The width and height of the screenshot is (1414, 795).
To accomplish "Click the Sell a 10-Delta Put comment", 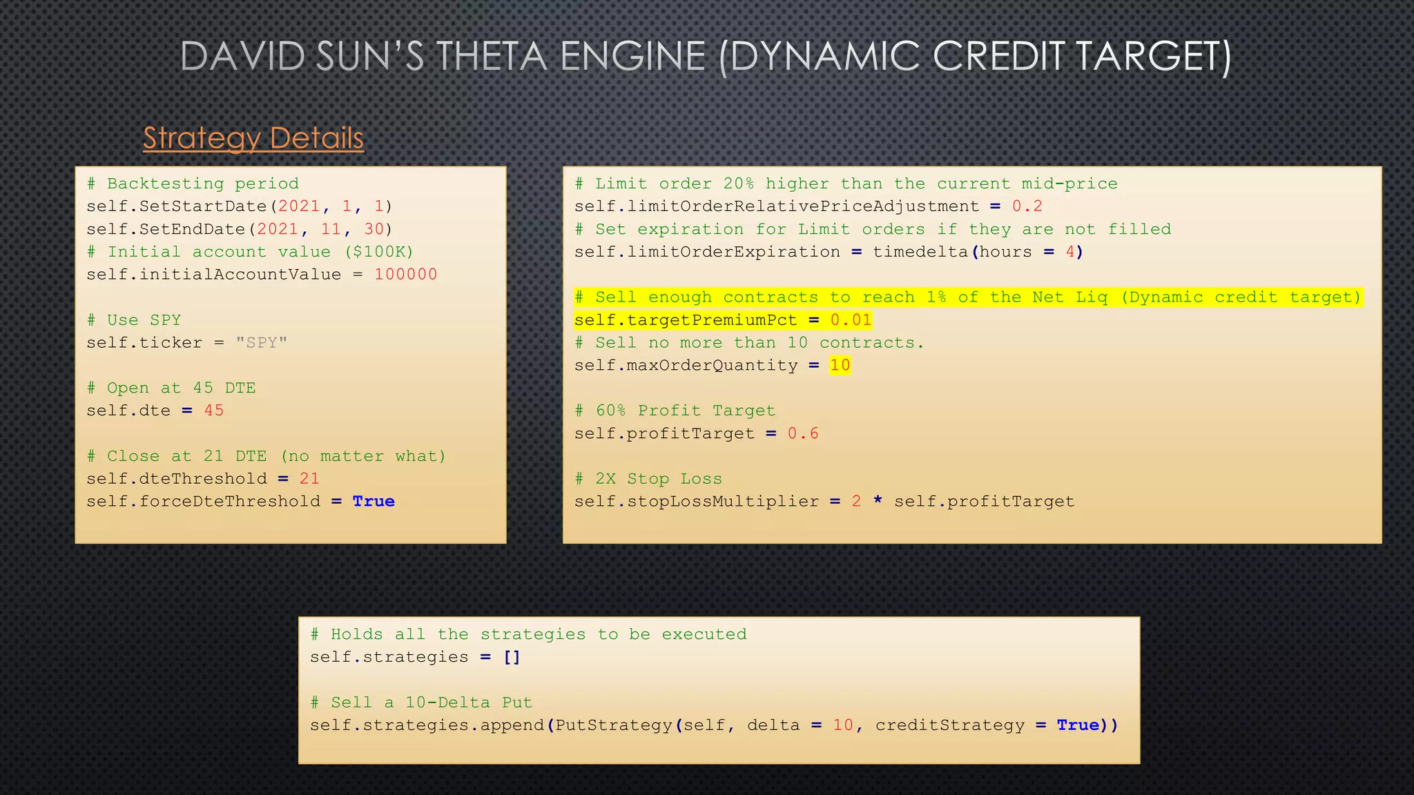I will [x=421, y=703].
